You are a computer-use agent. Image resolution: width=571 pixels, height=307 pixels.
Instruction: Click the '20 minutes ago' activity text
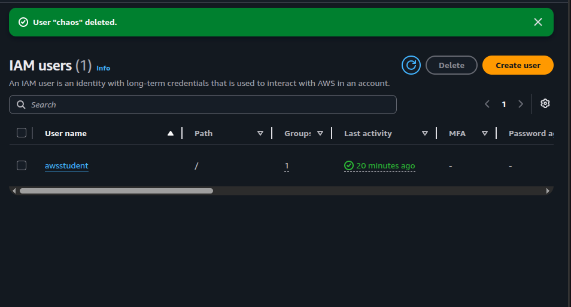pyautogui.click(x=385, y=165)
